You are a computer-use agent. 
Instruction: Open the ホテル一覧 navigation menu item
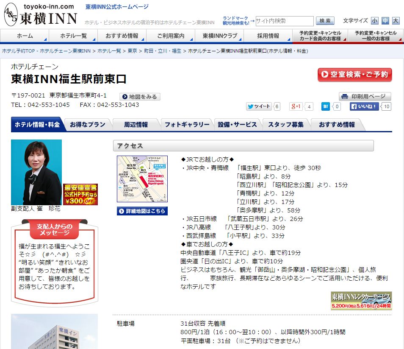pos(73,36)
